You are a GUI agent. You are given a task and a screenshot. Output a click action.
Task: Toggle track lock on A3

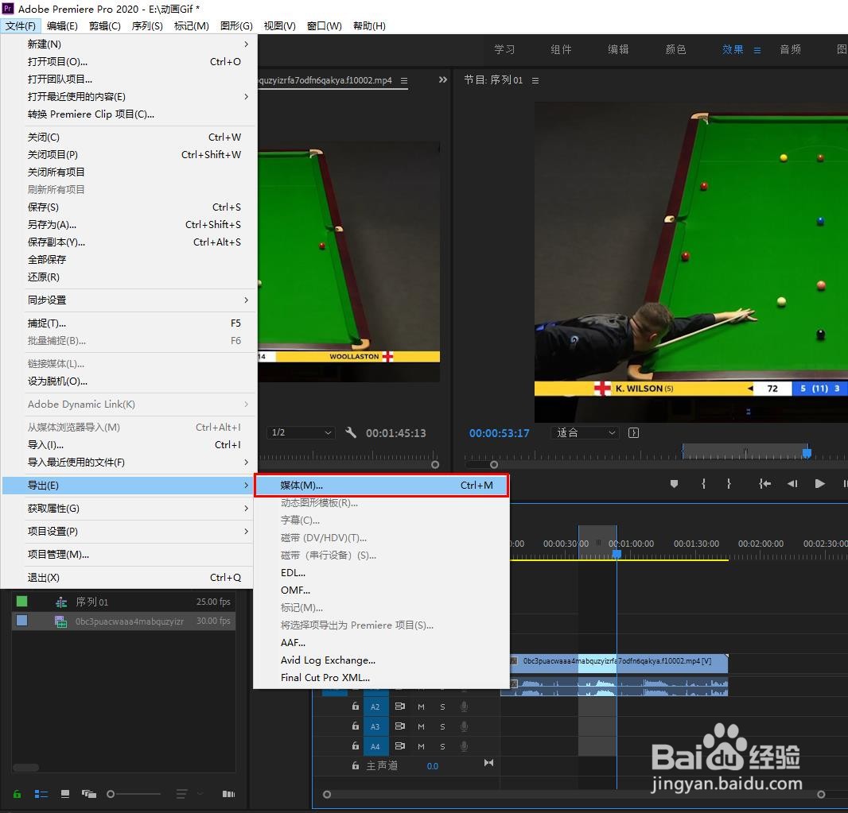(356, 726)
